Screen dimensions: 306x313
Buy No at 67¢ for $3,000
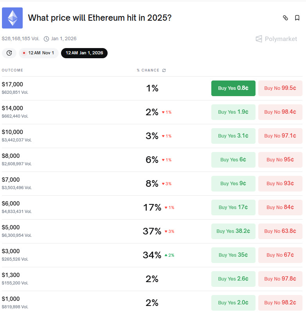280,255
